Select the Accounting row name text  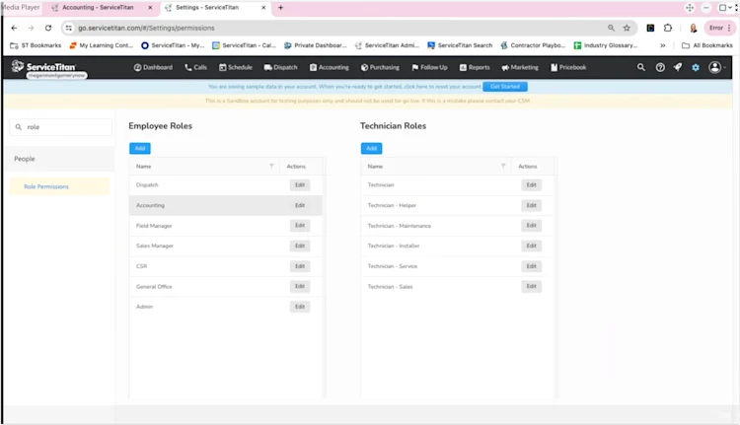150,205
